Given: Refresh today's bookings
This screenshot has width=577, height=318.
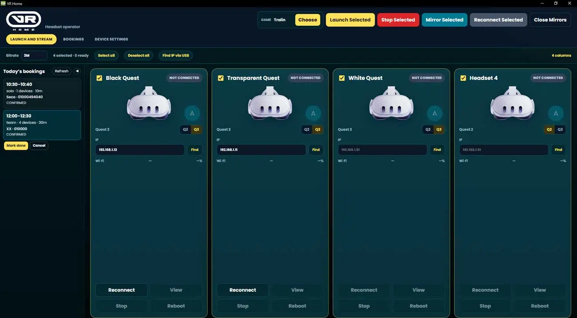Looking at the screenshot, I should pyautogui.click(x=62, y=71).
